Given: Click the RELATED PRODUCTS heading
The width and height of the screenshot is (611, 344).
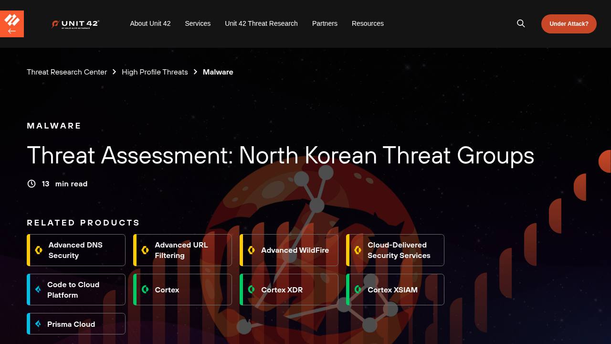Looking at the screenshot, I should [x=84, y=223].
